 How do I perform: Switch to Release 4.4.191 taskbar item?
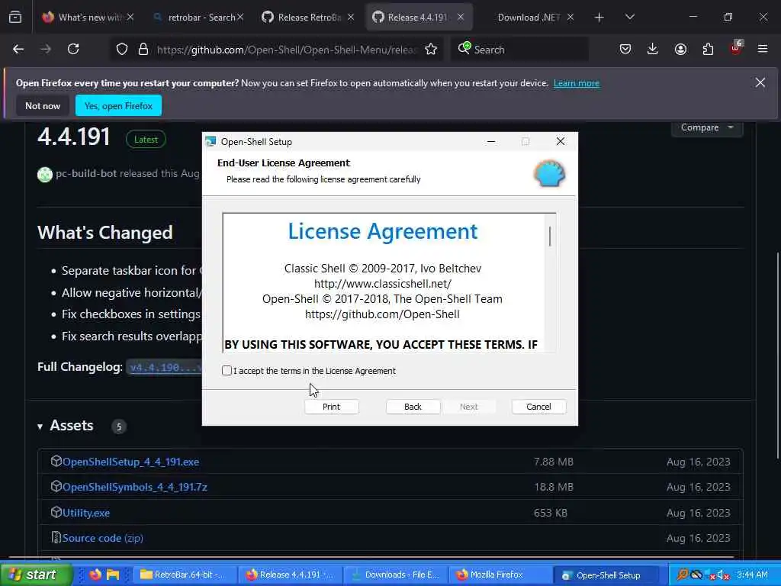[x=291, y=575]
